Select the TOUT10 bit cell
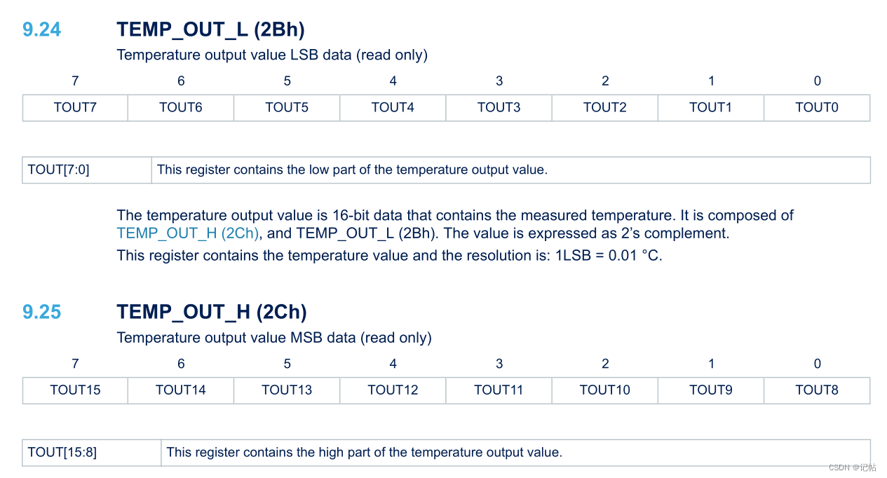Viewport: 887px width, 478px height. pyautogui.click(x=604, y=390)
